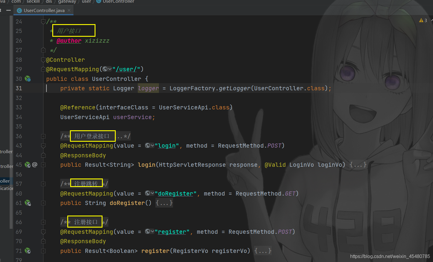Click the @ annotation gutter marker on line 45
This screenshot has height=262, width=433.
(35, 165)
